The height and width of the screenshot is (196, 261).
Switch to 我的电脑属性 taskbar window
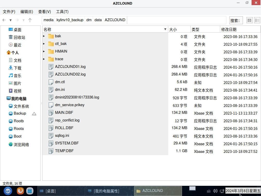pos(109,191)
